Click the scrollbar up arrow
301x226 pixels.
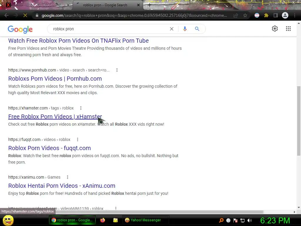(x=299, y=23)
